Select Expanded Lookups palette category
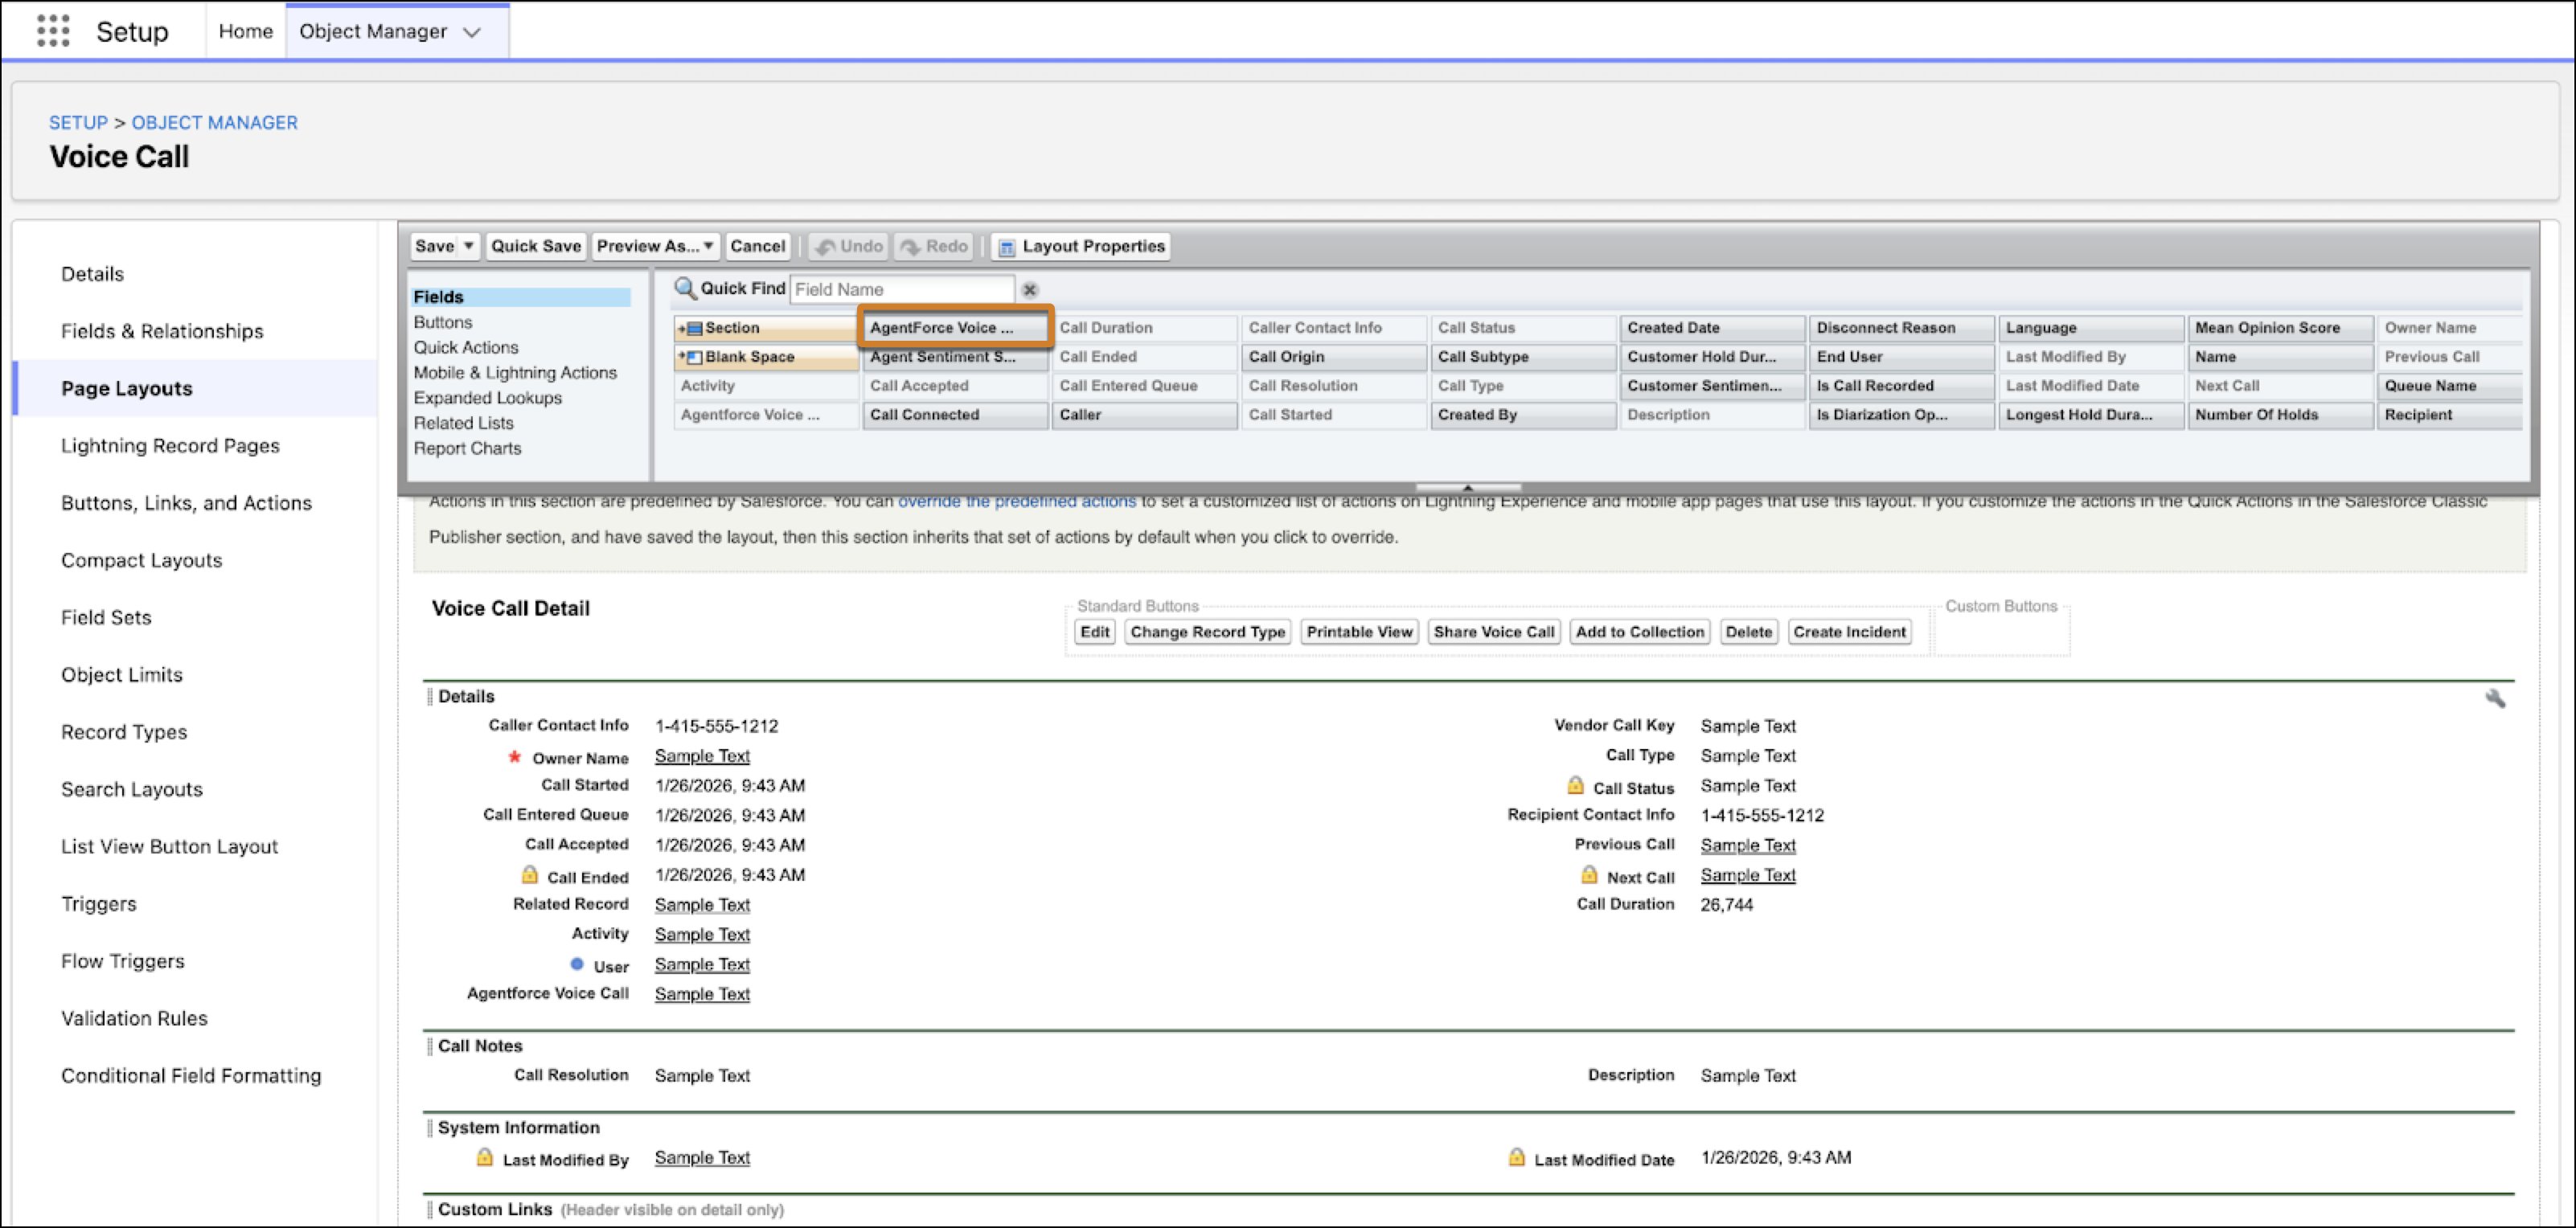This screenshot has width=2576, height=1228. point(488,398)
